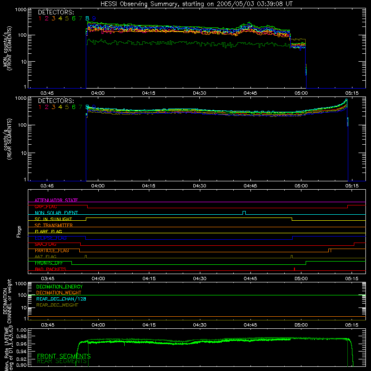Click the PARTICLE_FLAG pulse near 05:08
The image size is (371, 371).
pyautogui.click(x=330, y=250)
